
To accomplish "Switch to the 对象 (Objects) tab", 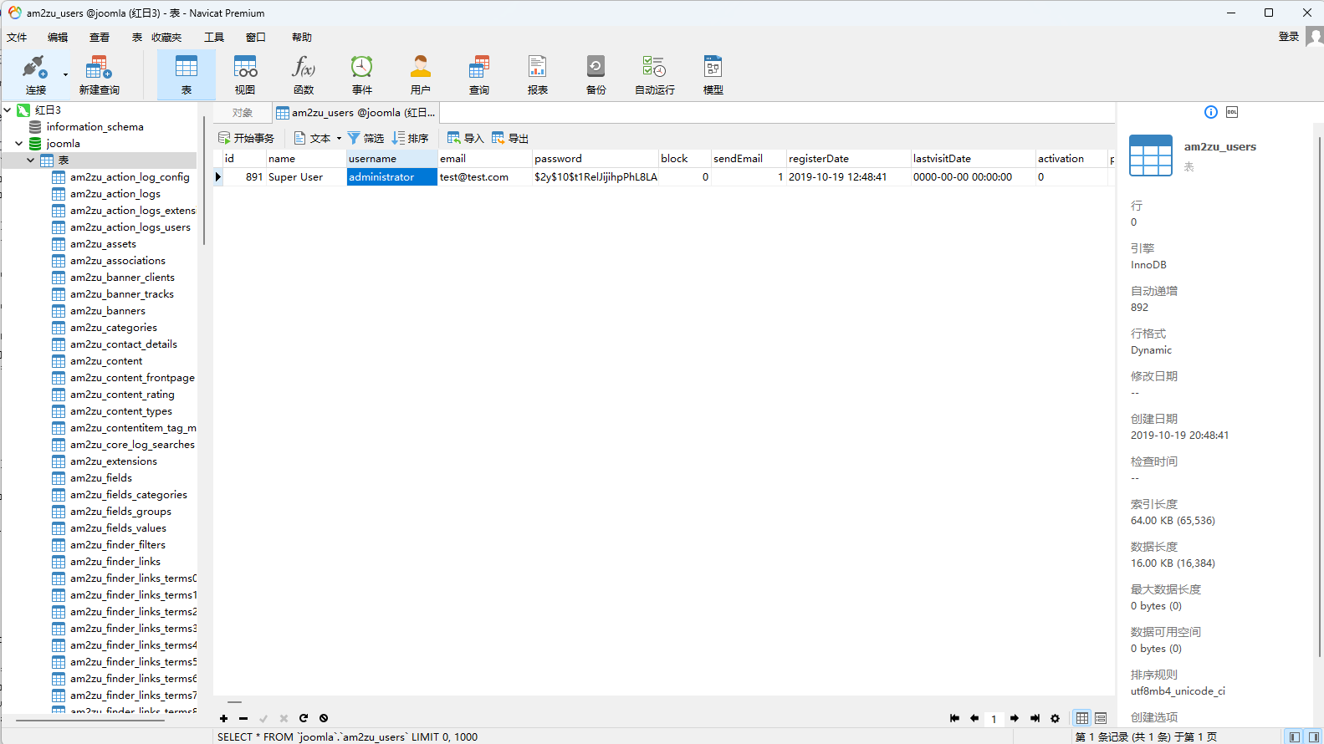I will coord(243,113).
